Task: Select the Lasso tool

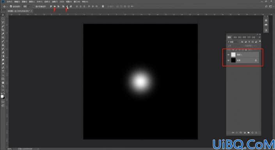Action: pos(3,22)
